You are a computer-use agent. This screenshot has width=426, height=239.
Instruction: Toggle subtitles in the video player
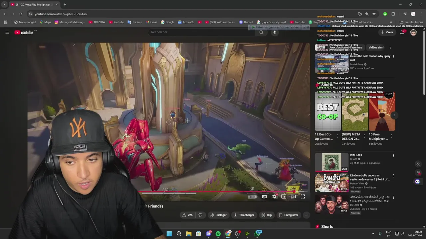click(264, 197)
